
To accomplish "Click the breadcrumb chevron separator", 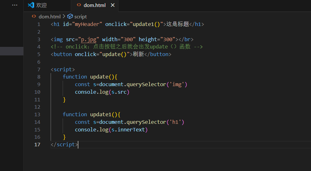I will click(64, 16).
